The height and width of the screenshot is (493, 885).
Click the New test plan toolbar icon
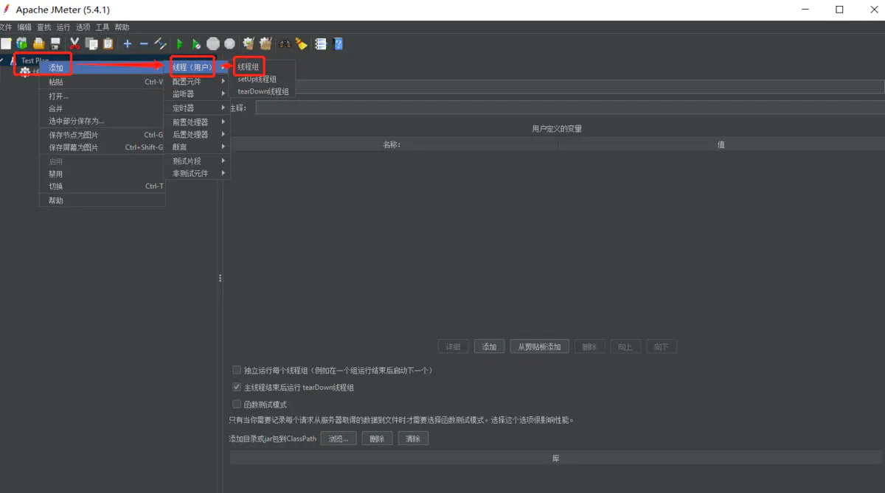pyautogui.click(x=6, y=43)
